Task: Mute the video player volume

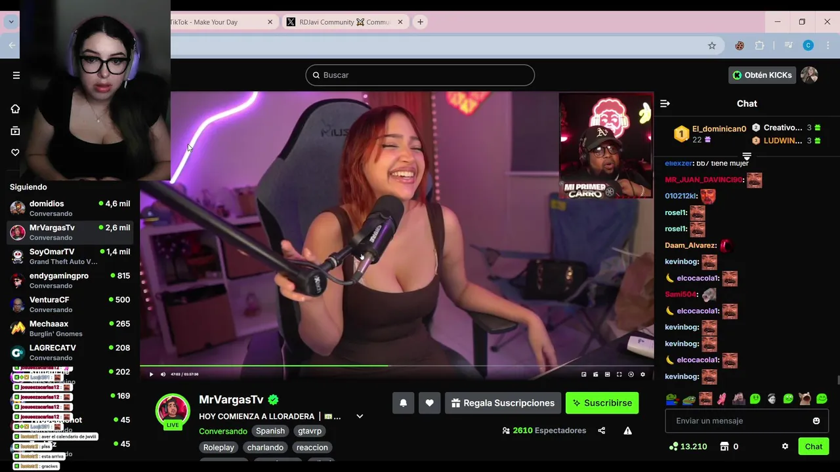Action: (163, 374)
